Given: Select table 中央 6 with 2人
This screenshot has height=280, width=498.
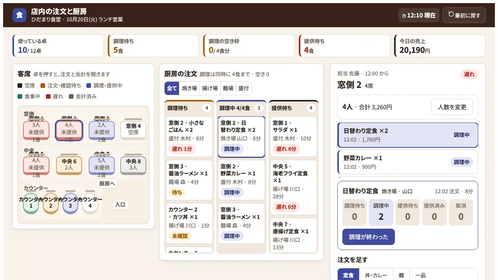Looking at the screenshot, I should pos(69,166).
